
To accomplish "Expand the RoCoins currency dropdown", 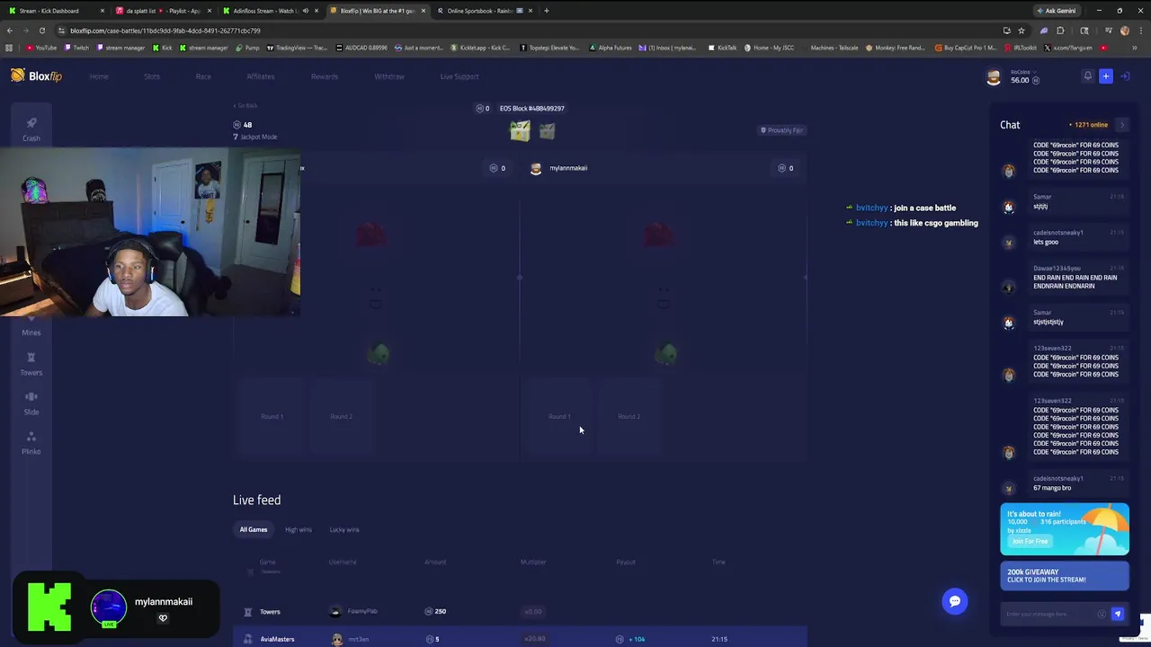I will click(x=1023, y=72).
